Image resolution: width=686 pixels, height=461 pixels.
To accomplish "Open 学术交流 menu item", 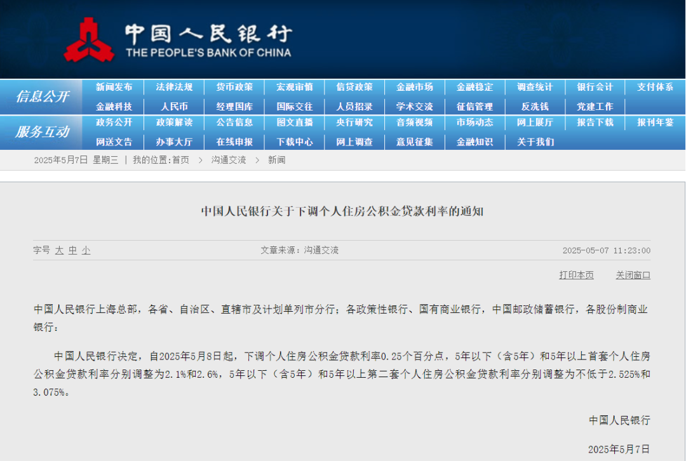I will [x=415, y=107].
